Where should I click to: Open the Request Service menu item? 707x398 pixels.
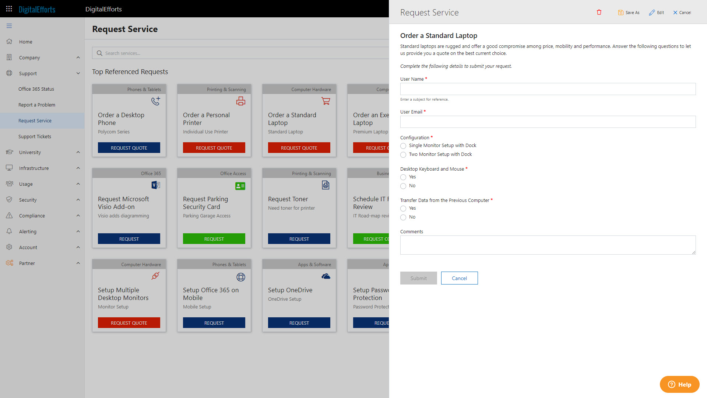[35, 121]
